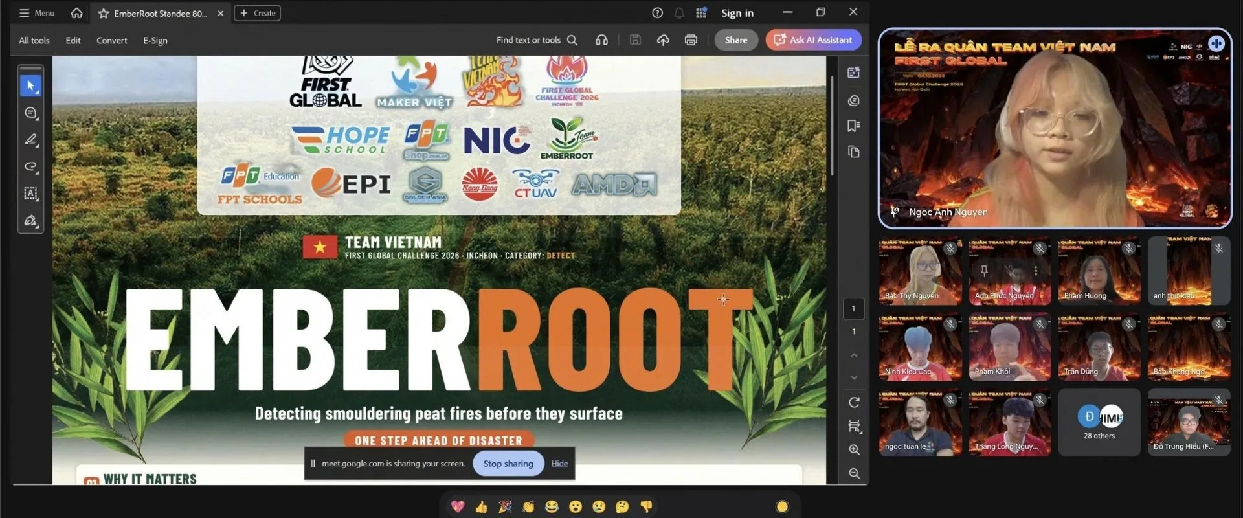This screenshot has height=518, width=1243.
Task: Click Ask AI Assistant button
Action: coord(813,40)
